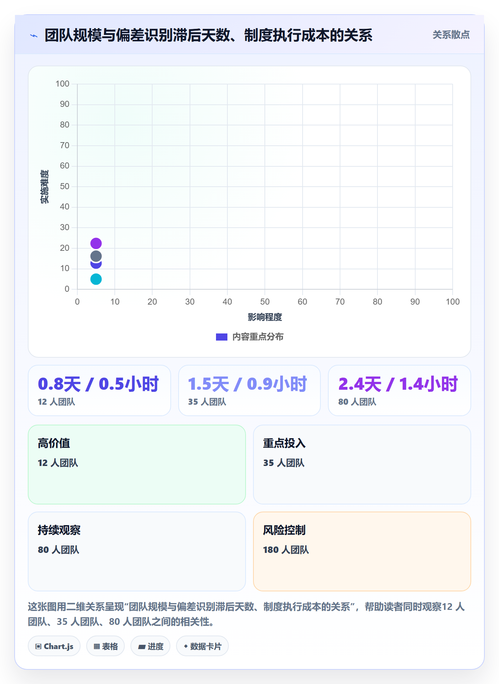Select the 重点投入 quadrant card
Image resolution: width=499 pixels, height=684 pixels.
(362, 465)
